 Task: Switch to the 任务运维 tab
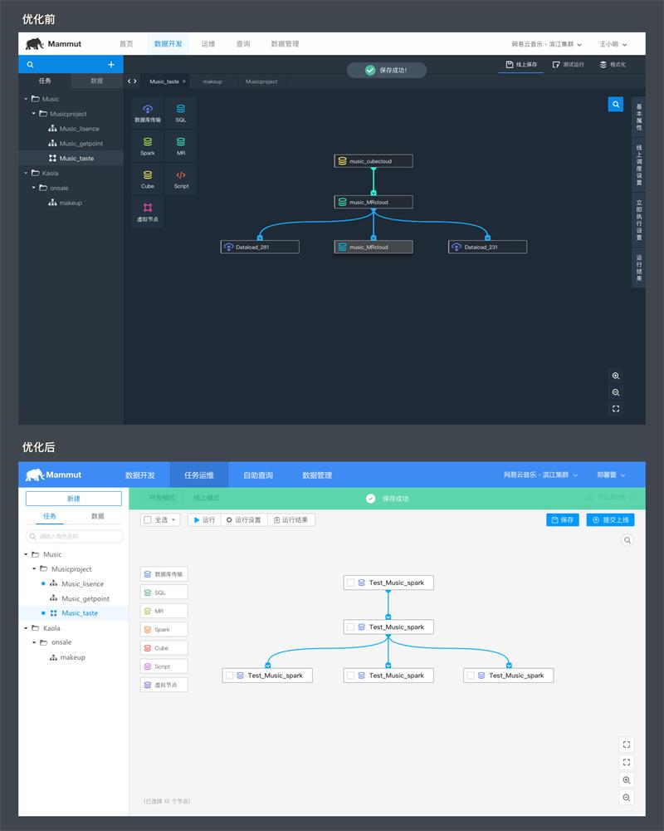pyautogui.click(x=199, y=475)
